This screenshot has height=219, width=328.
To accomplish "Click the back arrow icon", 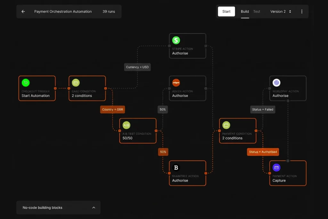I will pos(23,12).
